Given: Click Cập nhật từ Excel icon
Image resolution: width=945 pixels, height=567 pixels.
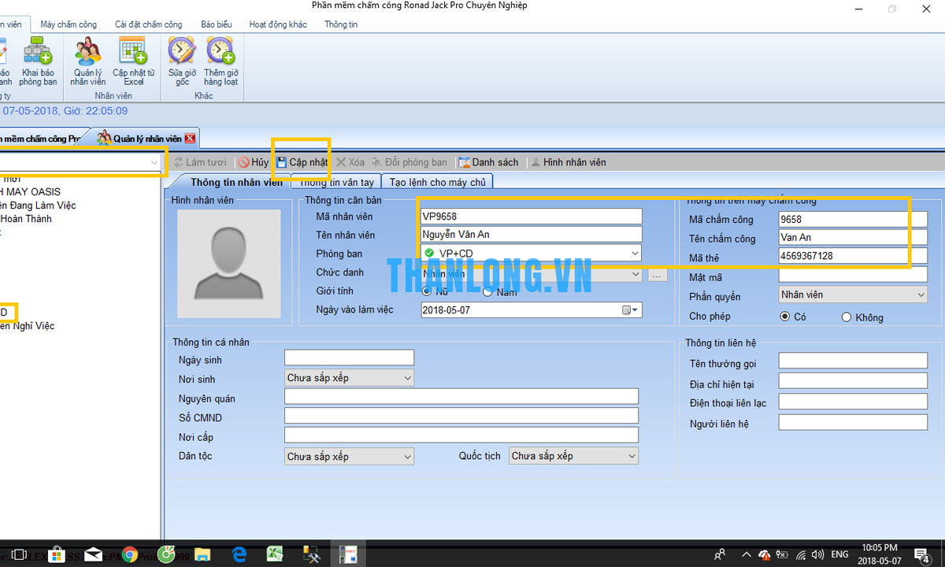Looking at the screenshot, I should (133, 54).
